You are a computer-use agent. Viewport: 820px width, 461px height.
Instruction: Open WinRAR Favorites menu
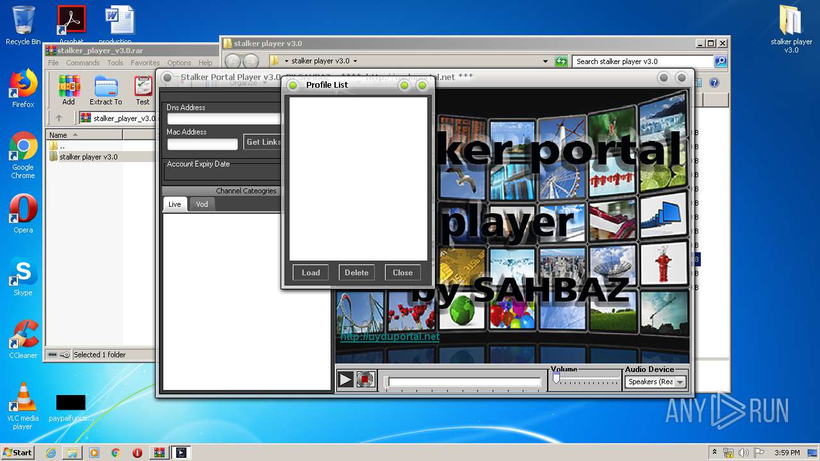pyautogui.click(x=145, y=63)
